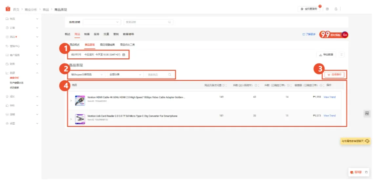
Task: Open the book icon next to the bell
Action: coord(327,9)
